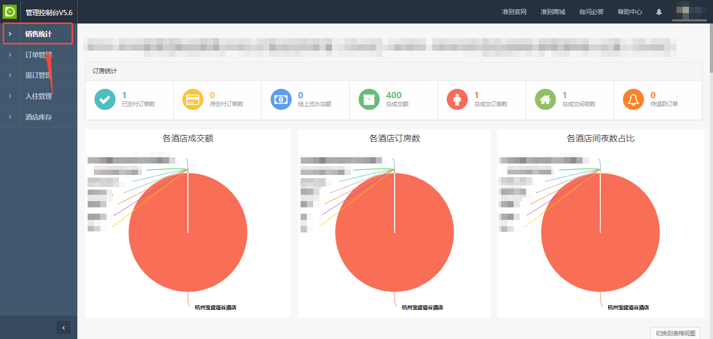Open the 帮助中心 link
The image size is (713, 339).
pos(629,12)
